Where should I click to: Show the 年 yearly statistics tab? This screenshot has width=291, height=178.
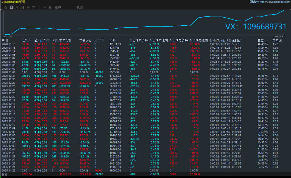click(33, 7)
